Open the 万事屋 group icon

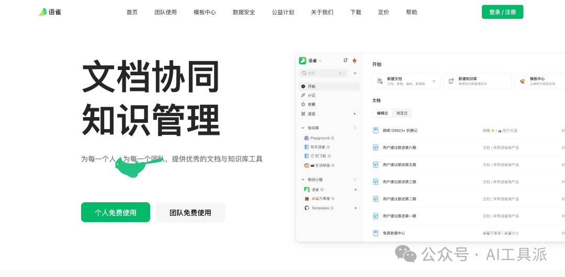click(307, 199)
